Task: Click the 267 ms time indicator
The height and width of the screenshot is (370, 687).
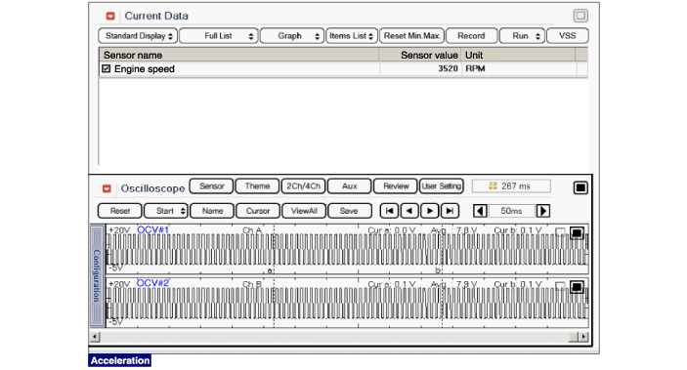Action: click(511, 186)
